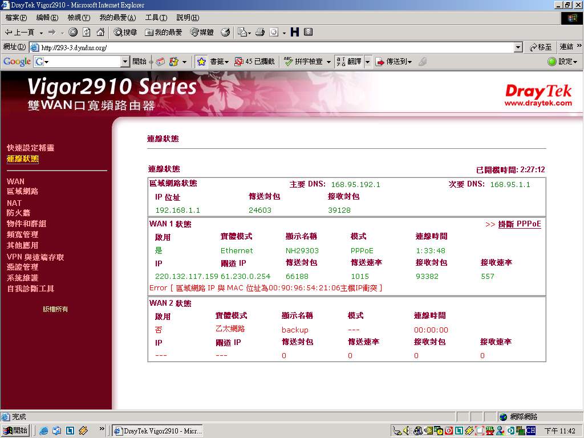Open the NAT sidebar menu
Viewport: 584px width, 438px height.
14,203
